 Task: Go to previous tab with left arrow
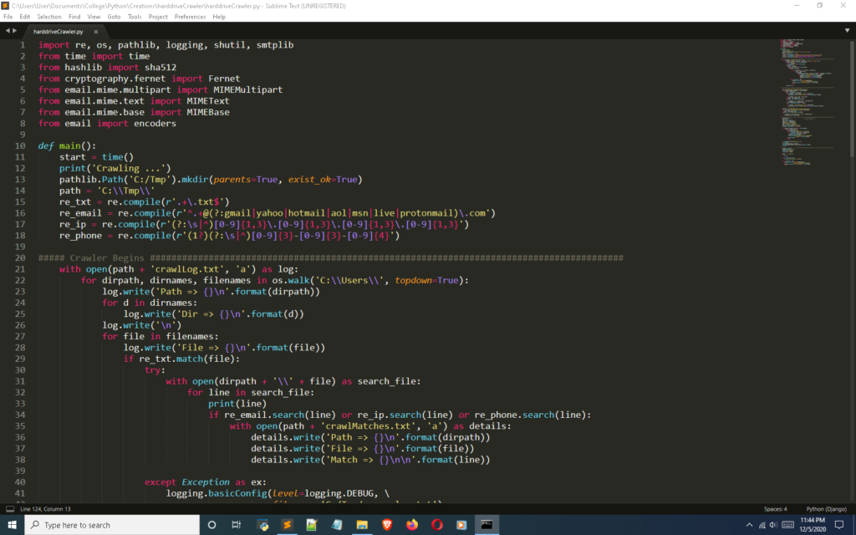[8, 31]
